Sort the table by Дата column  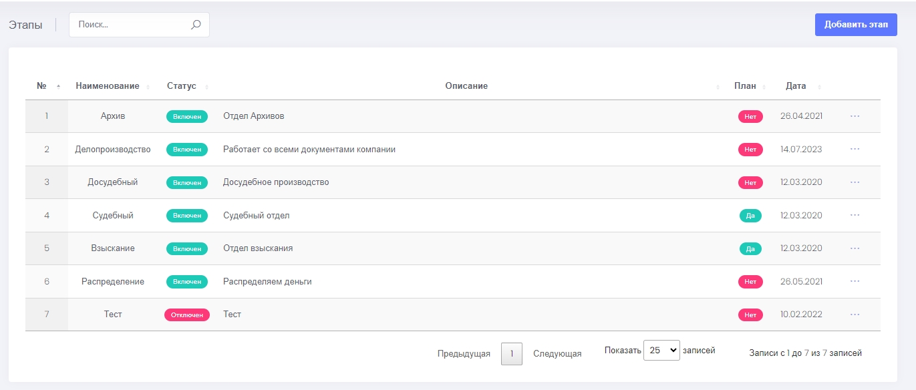(796, 86)
